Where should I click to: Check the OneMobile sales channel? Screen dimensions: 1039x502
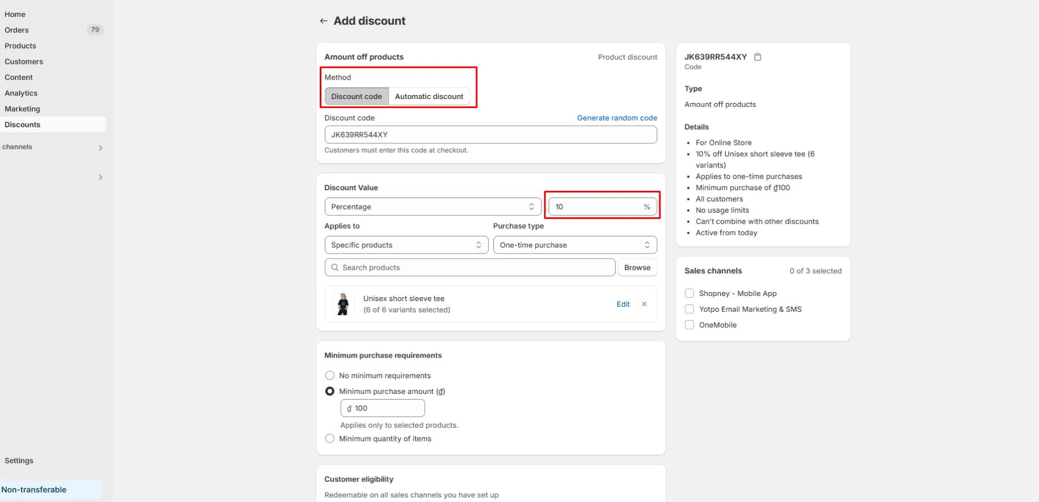pos(689,325)
